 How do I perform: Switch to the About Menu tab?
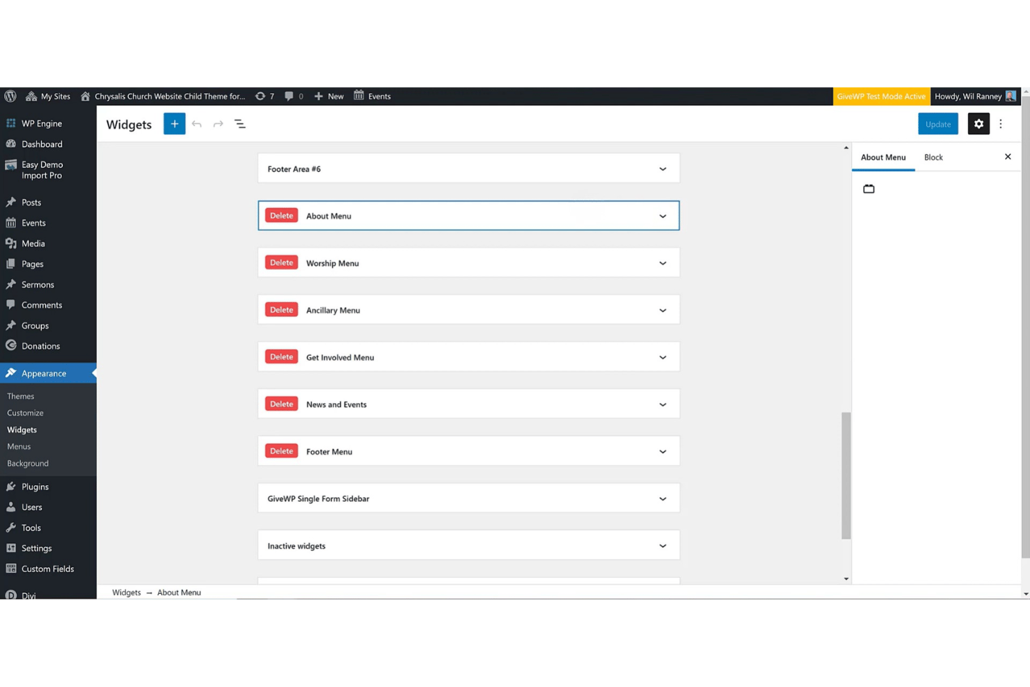tap(883, 157)
